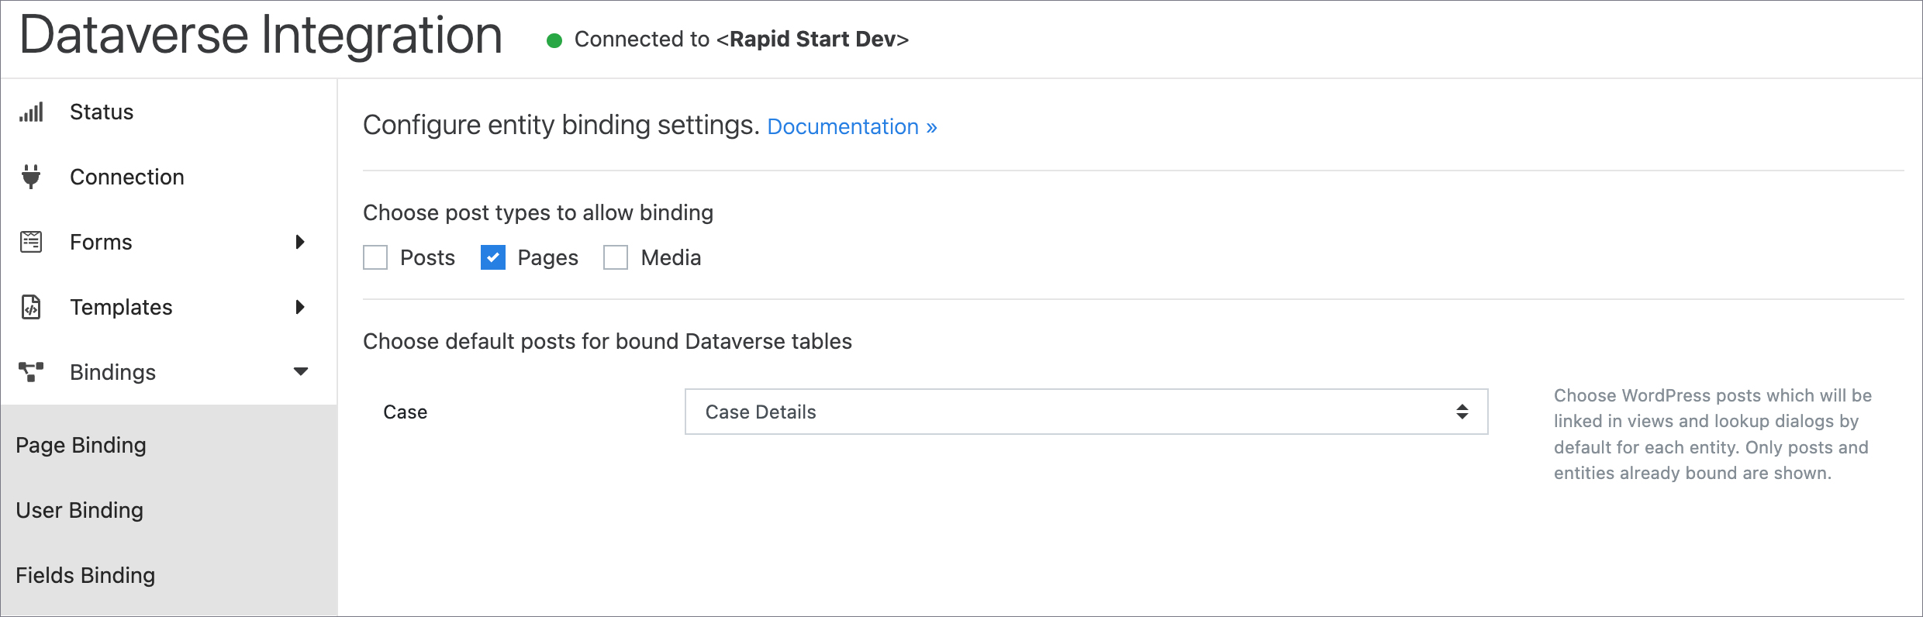Viewport: 1923px width, 617px height.
Task: Click the Status signal bars icon
Action: (31, 112)
